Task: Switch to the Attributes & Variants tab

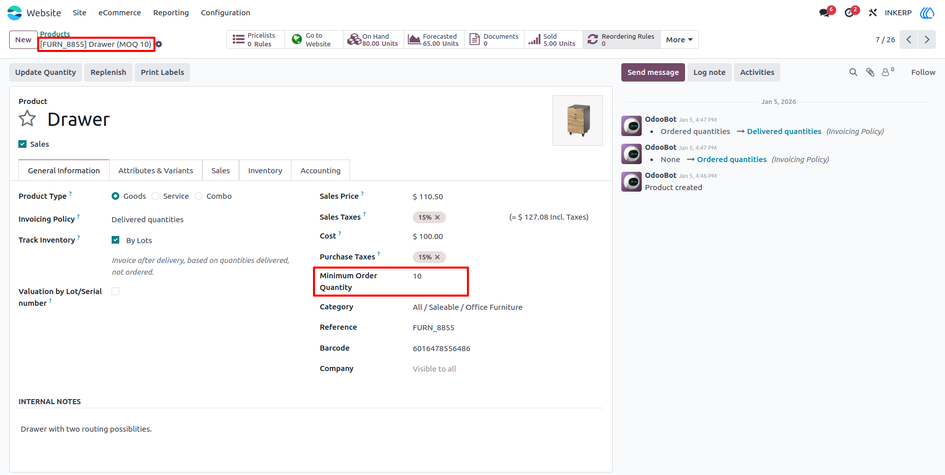Action: pos(156,171)
